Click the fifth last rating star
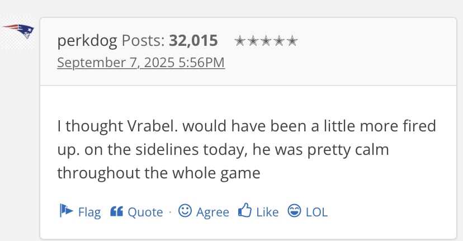The width and height of the screenshot is (463, 241). pyautogui.click(x=292, y=41)
